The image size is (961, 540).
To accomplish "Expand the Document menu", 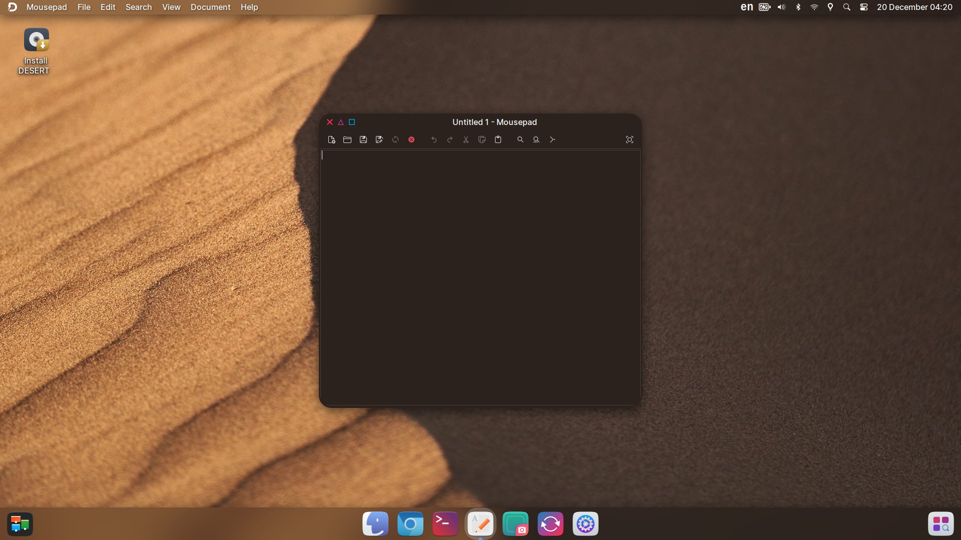I will 210,7.
